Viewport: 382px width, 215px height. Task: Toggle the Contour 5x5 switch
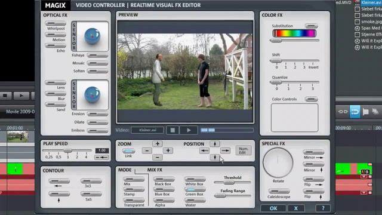(x=91, y=194)
